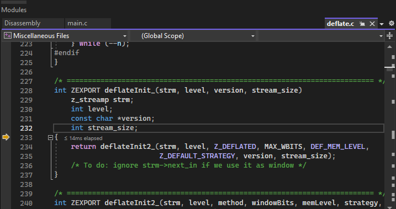
Task: Click line number 240 in the gutter
Action: (x=27, y=203)
